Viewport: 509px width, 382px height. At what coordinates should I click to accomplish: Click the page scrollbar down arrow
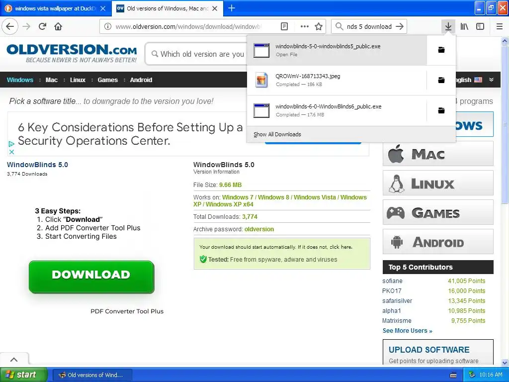(505, 363)
